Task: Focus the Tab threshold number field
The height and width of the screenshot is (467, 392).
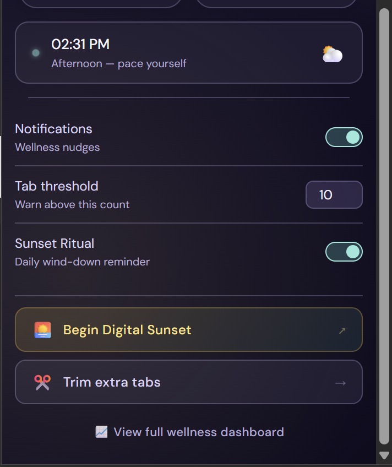Action: [334, 195]
